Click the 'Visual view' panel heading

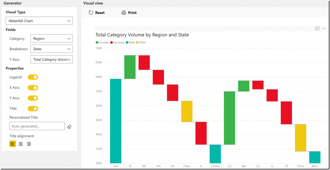coord(93,3)
